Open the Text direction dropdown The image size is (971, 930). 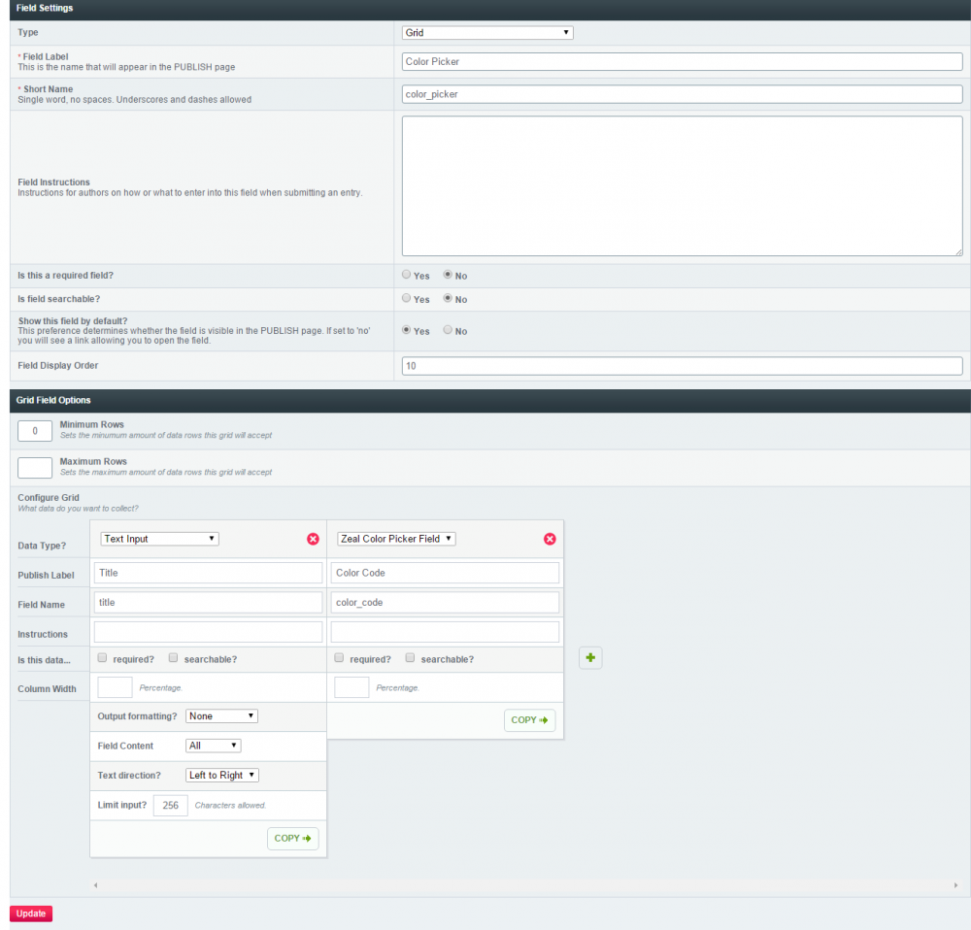pos(221,775)
